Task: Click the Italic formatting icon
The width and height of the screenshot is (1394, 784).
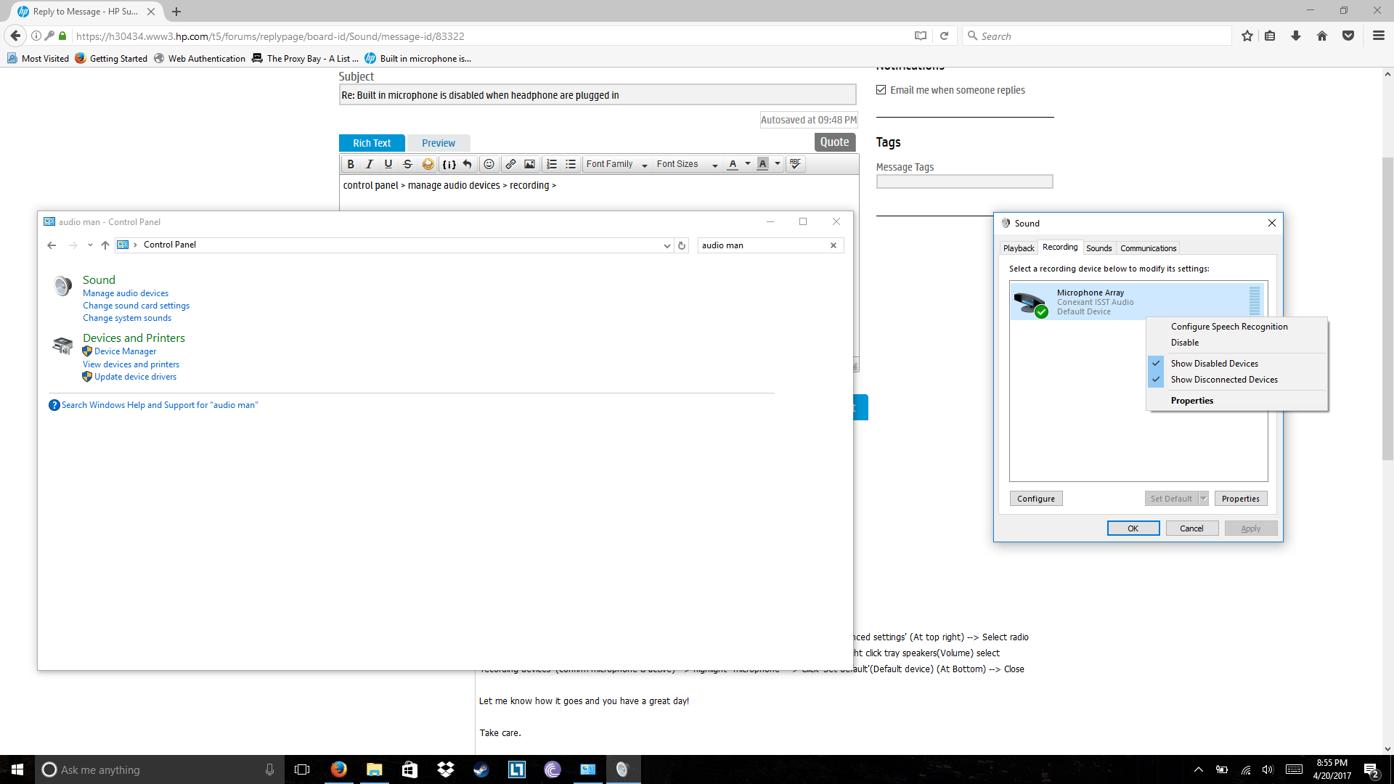Action: [x=370, y=163]
